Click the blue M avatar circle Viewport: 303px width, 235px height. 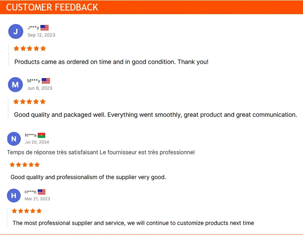point(15,85)
